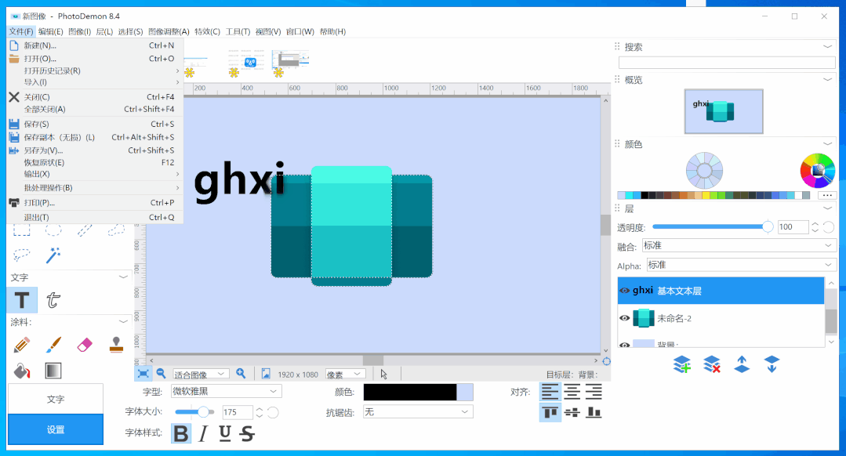The width and height of the screenshot is (846, 456).
Task: Select the pencil tool in paint section
Action: point(22,344)
